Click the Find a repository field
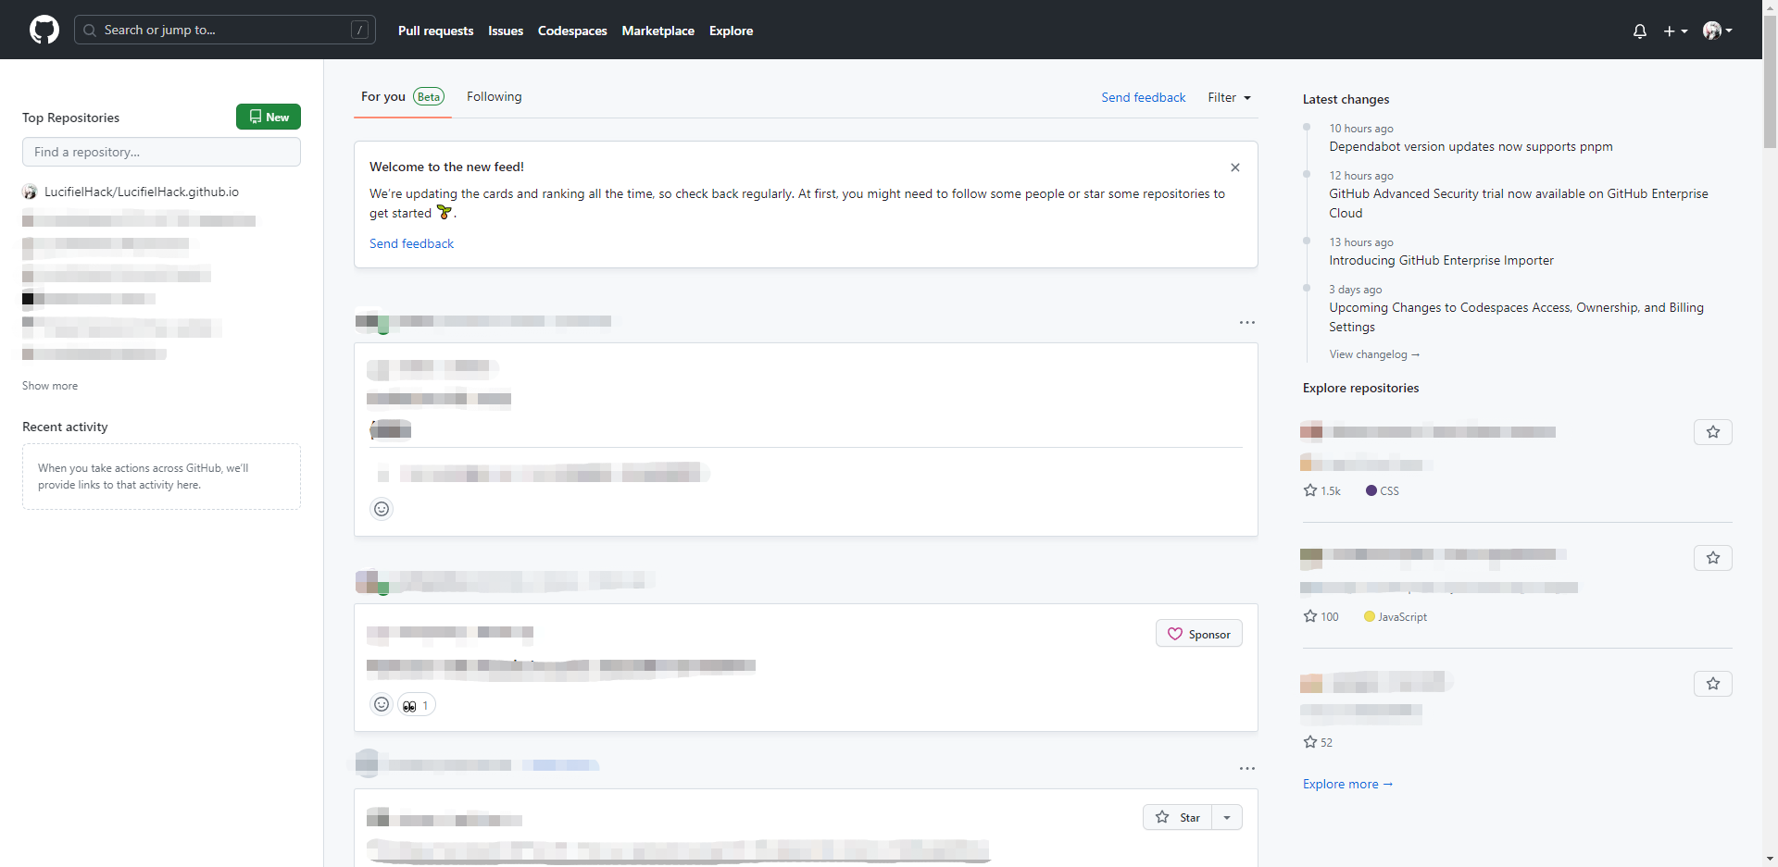 pyautogui.click(x=161, y=152)
